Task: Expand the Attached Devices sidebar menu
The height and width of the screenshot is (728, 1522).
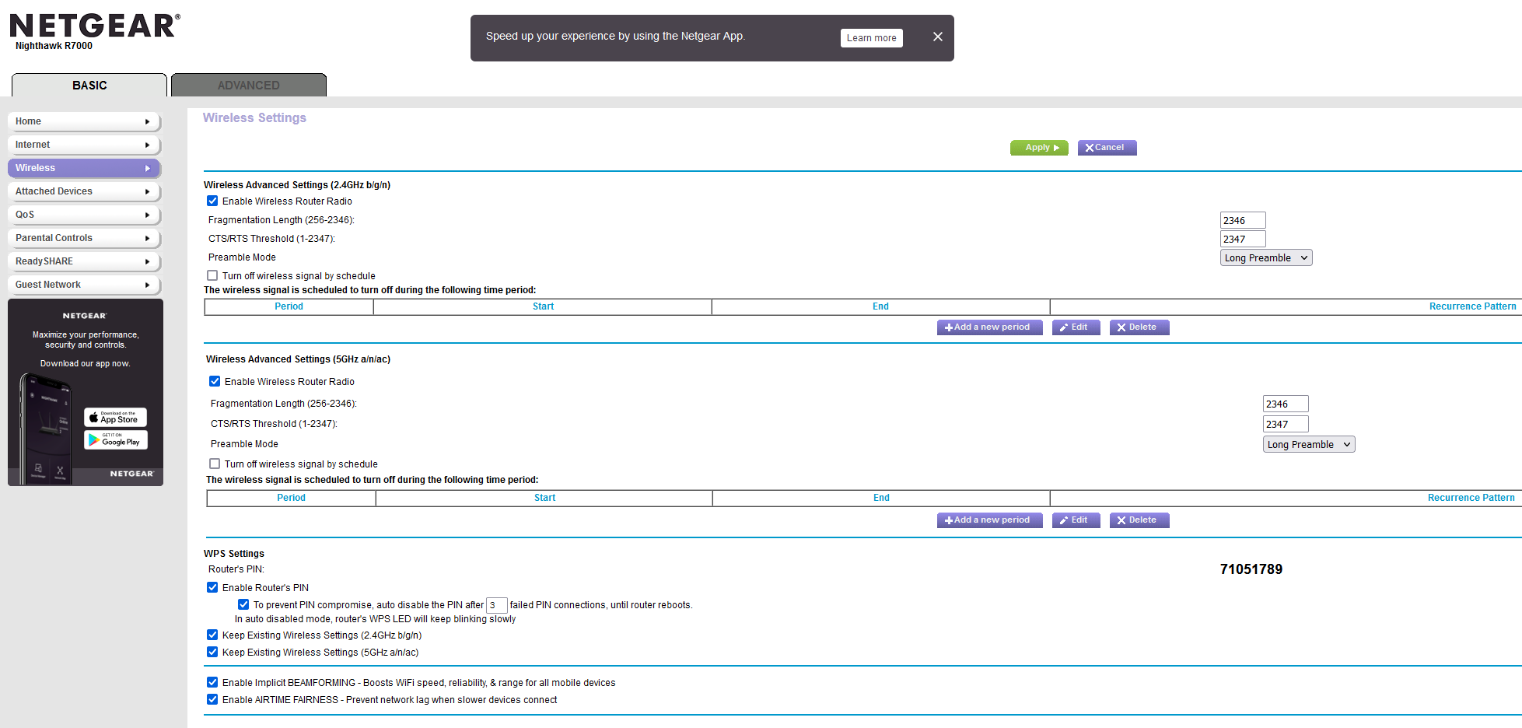Action: point(83,191)
